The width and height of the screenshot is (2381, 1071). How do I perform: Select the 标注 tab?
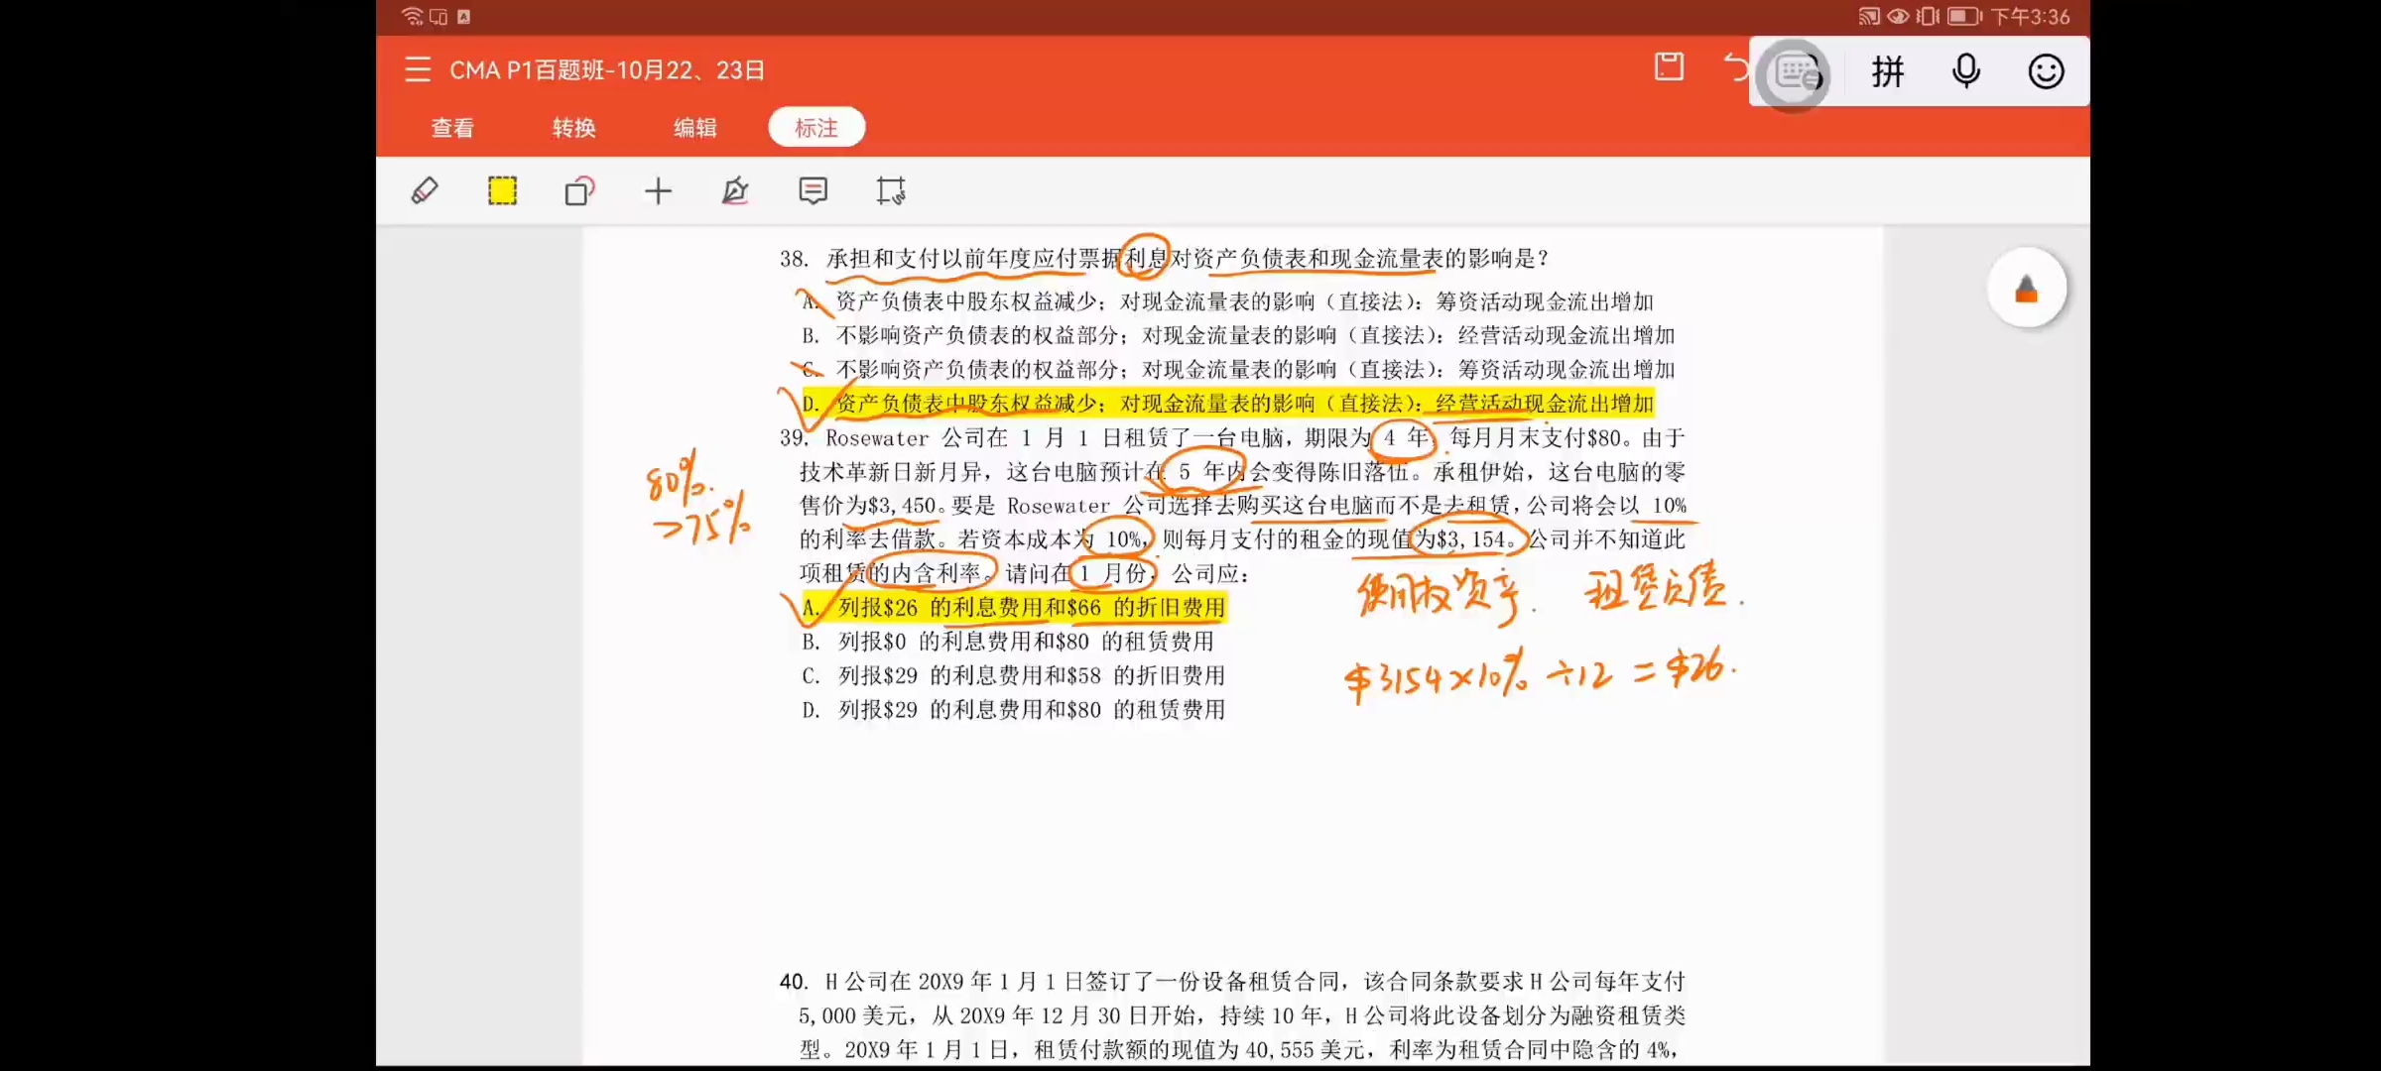pos(816,128)
